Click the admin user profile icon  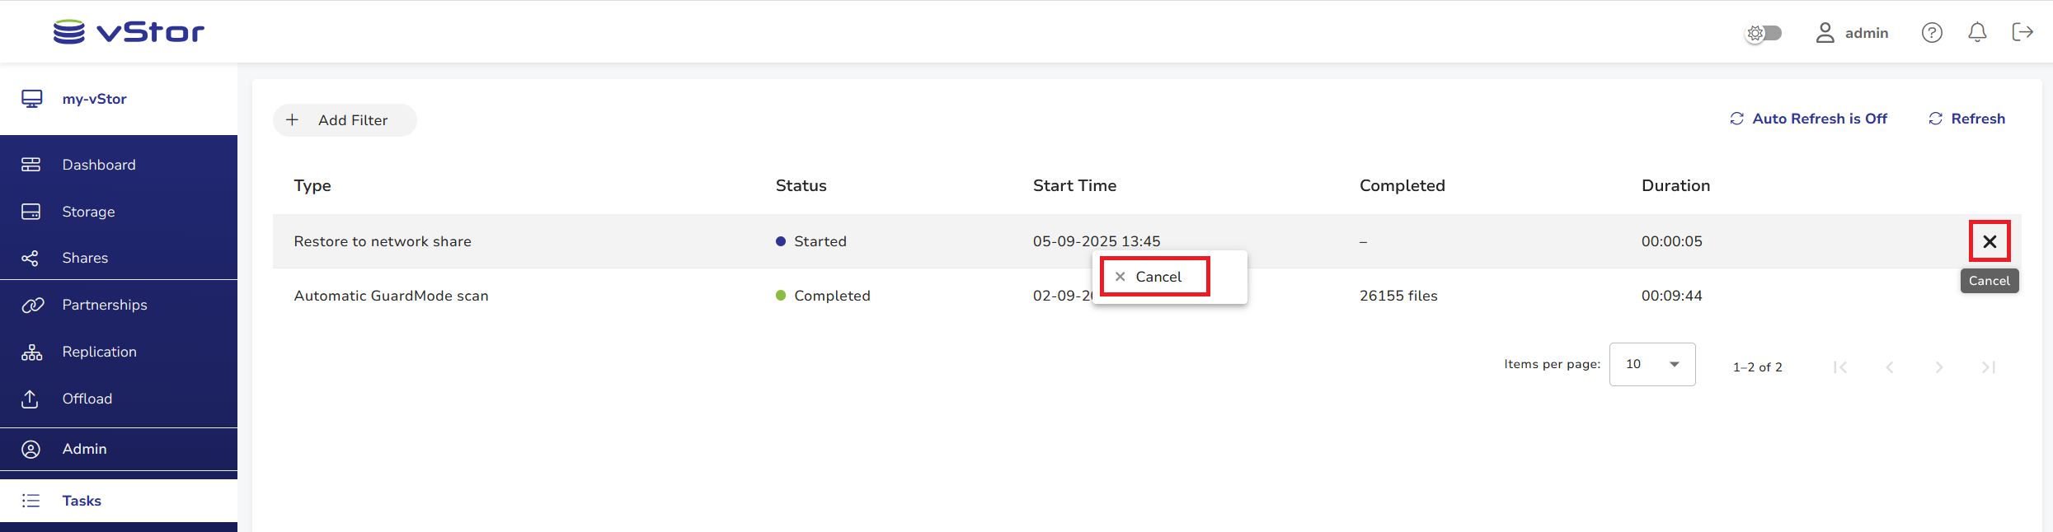1825,33
